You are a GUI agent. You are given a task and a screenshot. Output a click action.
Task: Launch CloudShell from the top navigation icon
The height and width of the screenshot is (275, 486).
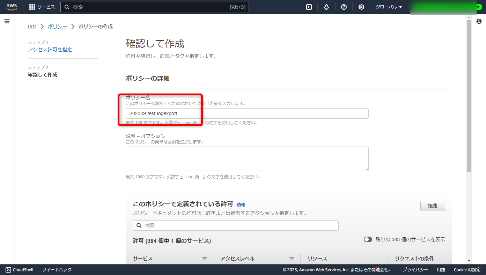(x=309, y=7)
